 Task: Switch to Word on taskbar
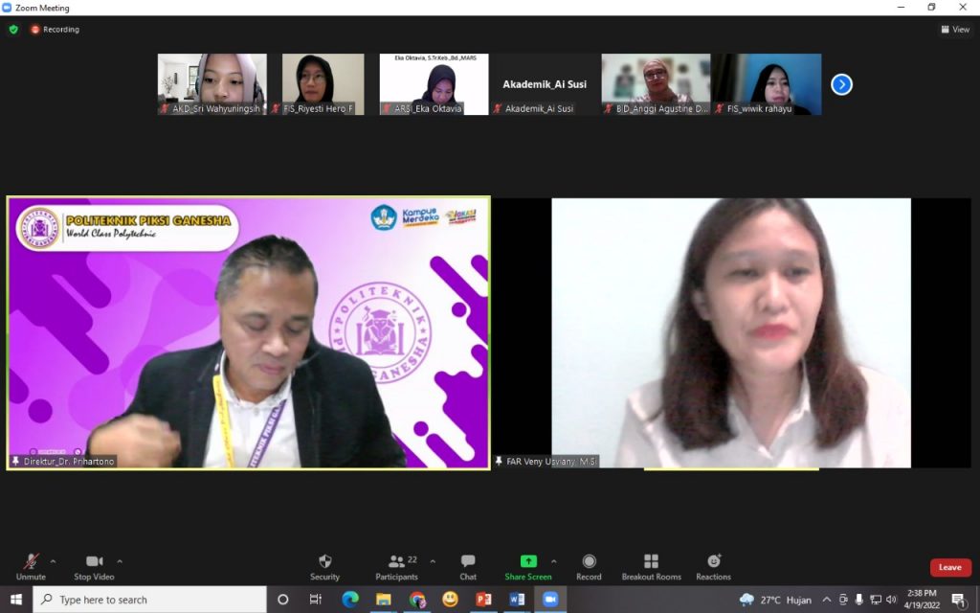(x=517, y=600)
